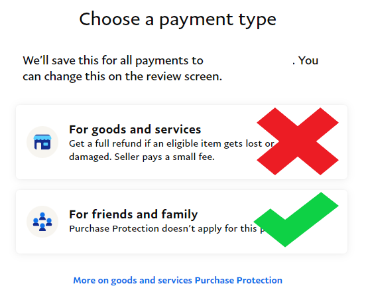Choose the friends and family payment card

point(182,222)
